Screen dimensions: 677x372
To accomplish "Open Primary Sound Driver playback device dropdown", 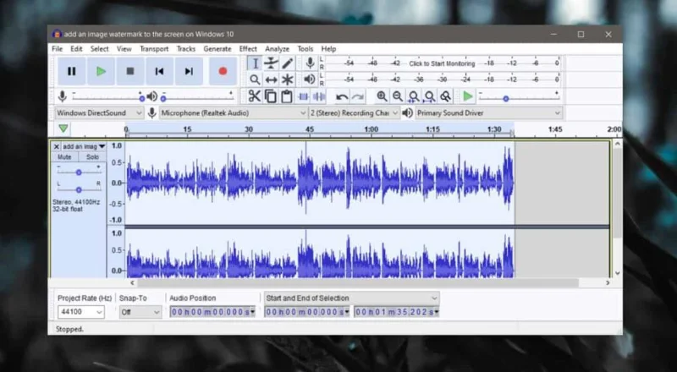I will click(489, 113).
